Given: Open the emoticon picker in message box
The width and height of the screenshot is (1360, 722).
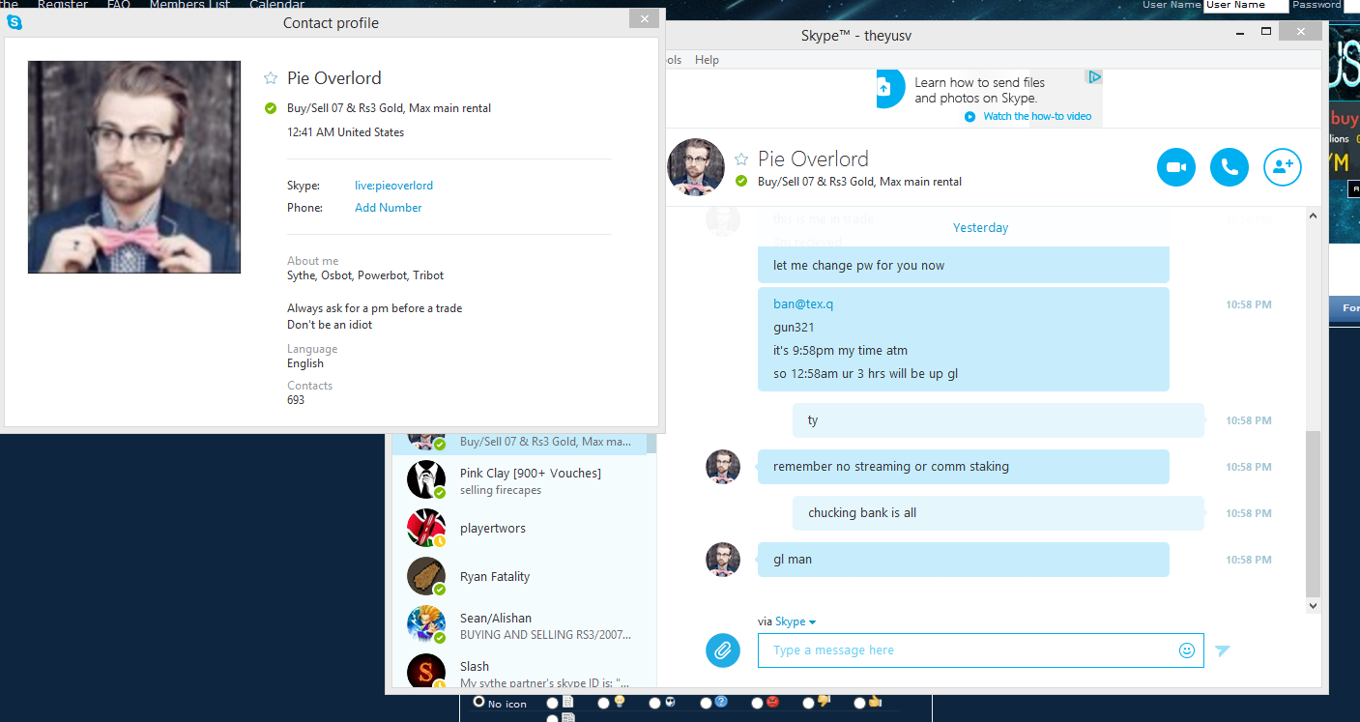Looking at the screenshot, I should [1187, 650].
